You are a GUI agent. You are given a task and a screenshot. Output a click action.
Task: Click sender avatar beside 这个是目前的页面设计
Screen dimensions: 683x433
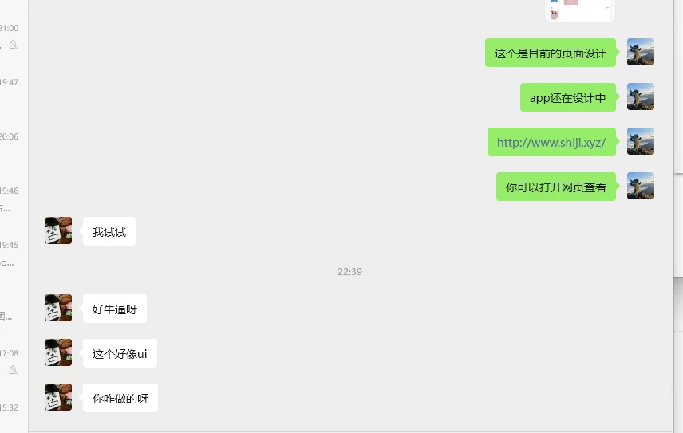pos(640,52)
